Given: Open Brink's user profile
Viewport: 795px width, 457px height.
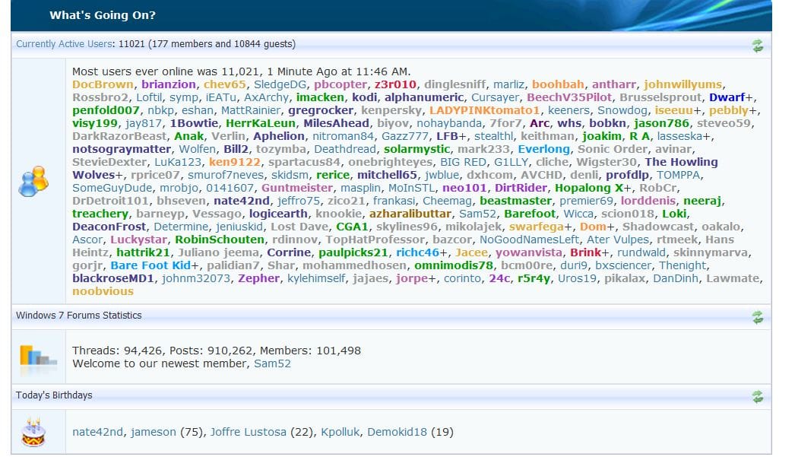Looking at the screenshot, I should [585, 252].
